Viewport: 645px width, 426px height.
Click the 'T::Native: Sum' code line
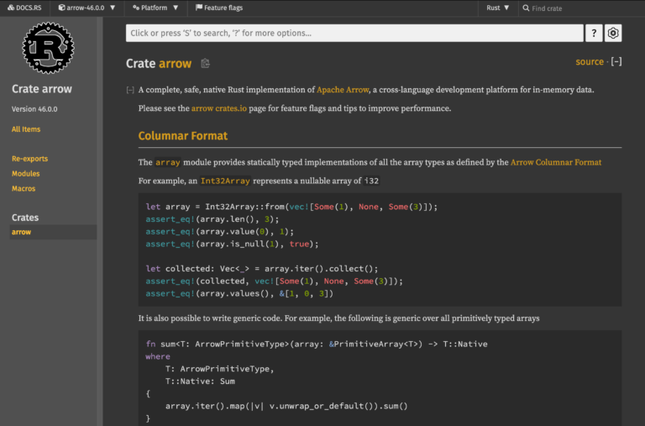tap(200, 381)
